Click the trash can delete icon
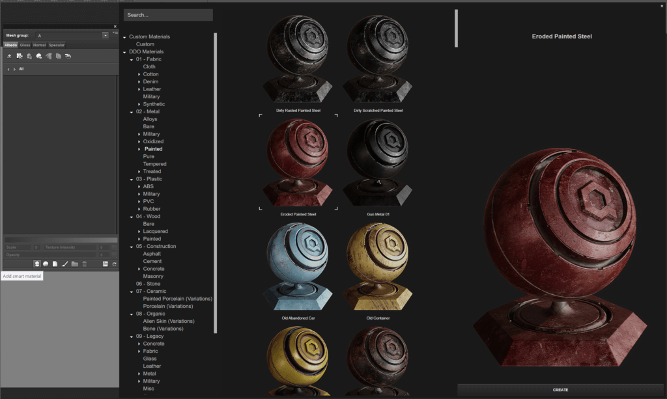 click(x=84, y=264)
